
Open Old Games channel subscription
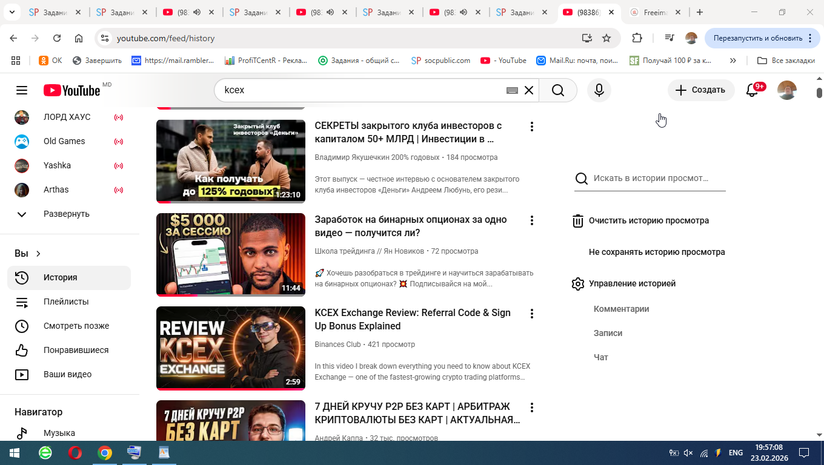70,141
